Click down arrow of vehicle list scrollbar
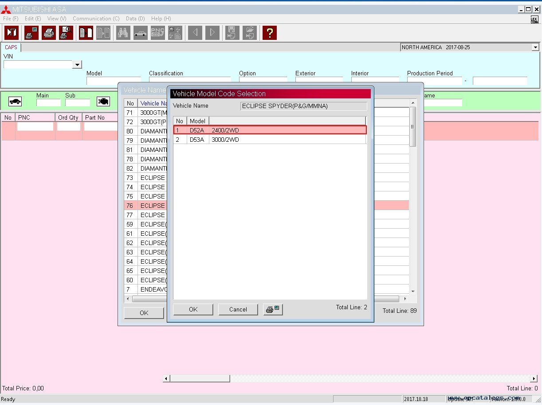The height and width of the screenshot is (405, 542). (413, 292)
